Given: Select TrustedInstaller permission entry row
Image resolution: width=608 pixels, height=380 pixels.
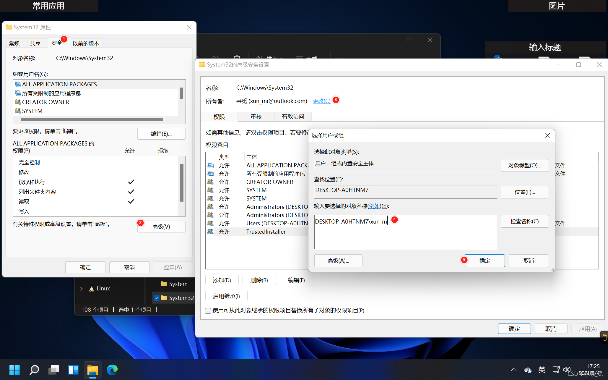Looking at the screenshot, I should pos(266,232).
